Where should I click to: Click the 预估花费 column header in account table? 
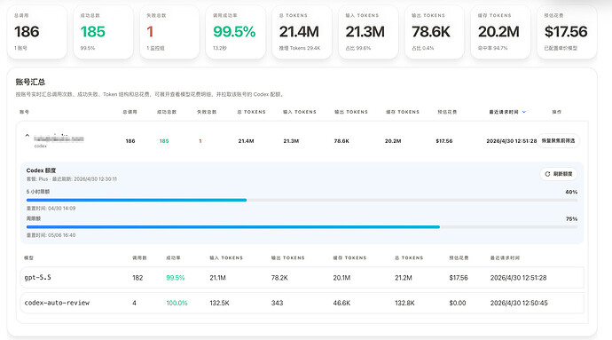(447, 112)
